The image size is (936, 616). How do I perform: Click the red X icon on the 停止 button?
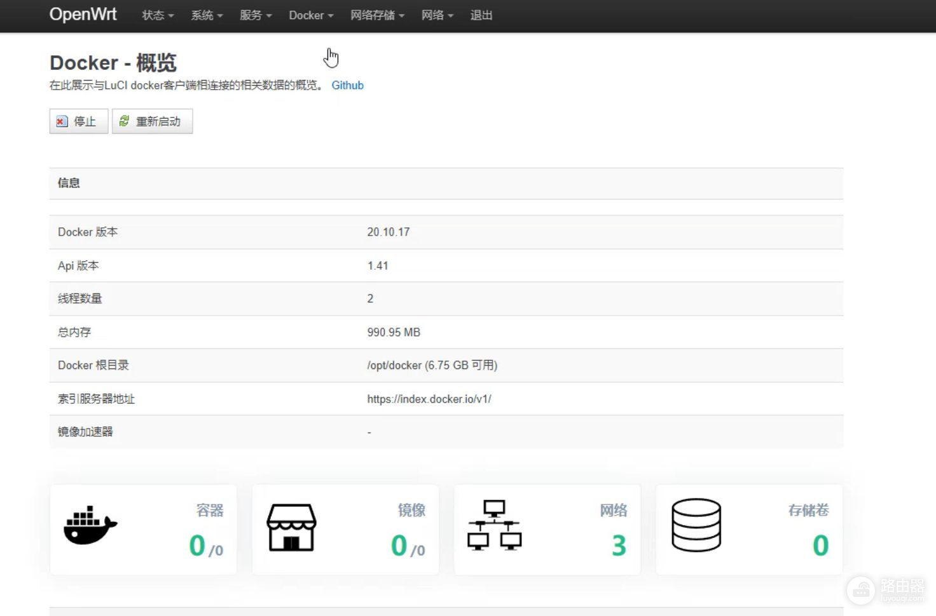[x=62, y=121]
